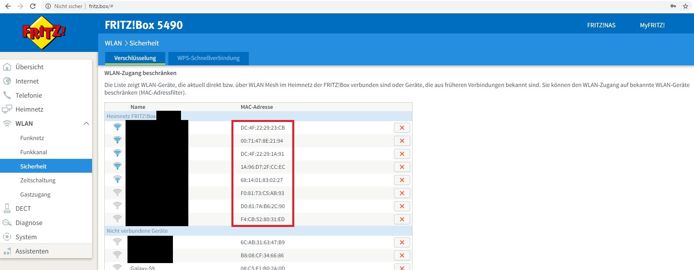Click the 'Nicht sicher' site info icon
694x270 pixels.
pyautogui.click(x=48, y=6)
